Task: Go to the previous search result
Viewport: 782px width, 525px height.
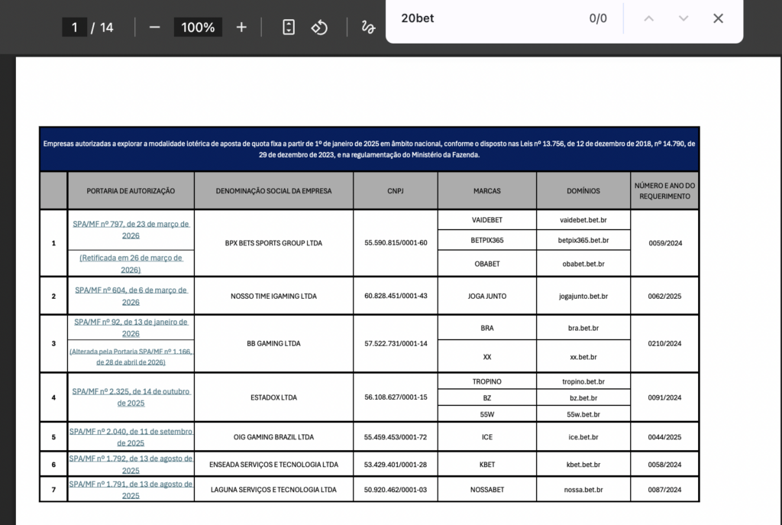Action: 648,18
